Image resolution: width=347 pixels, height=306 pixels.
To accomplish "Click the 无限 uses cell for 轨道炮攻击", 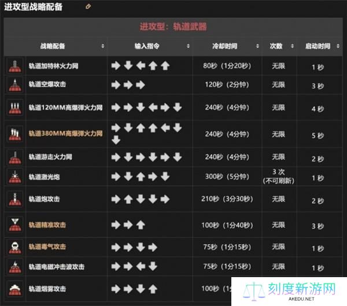I will [278, 199].
